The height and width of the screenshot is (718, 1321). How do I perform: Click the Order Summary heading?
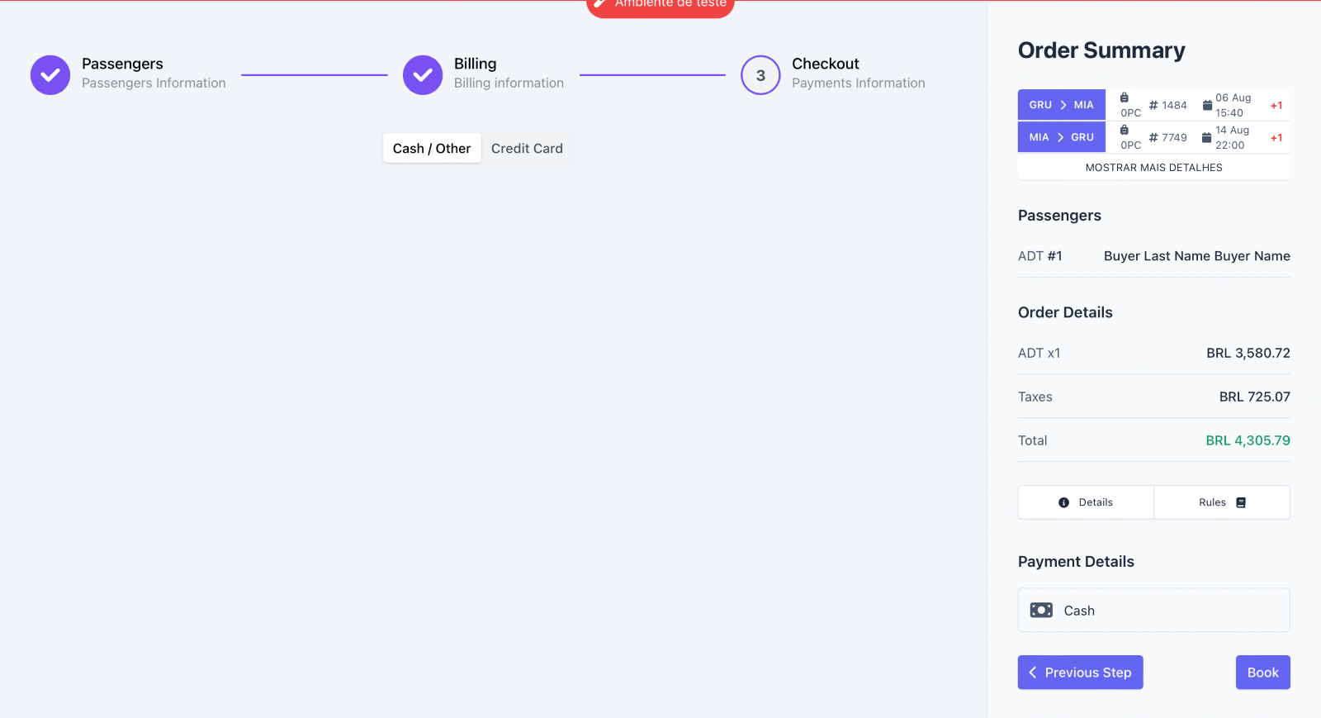[1101, 50]
